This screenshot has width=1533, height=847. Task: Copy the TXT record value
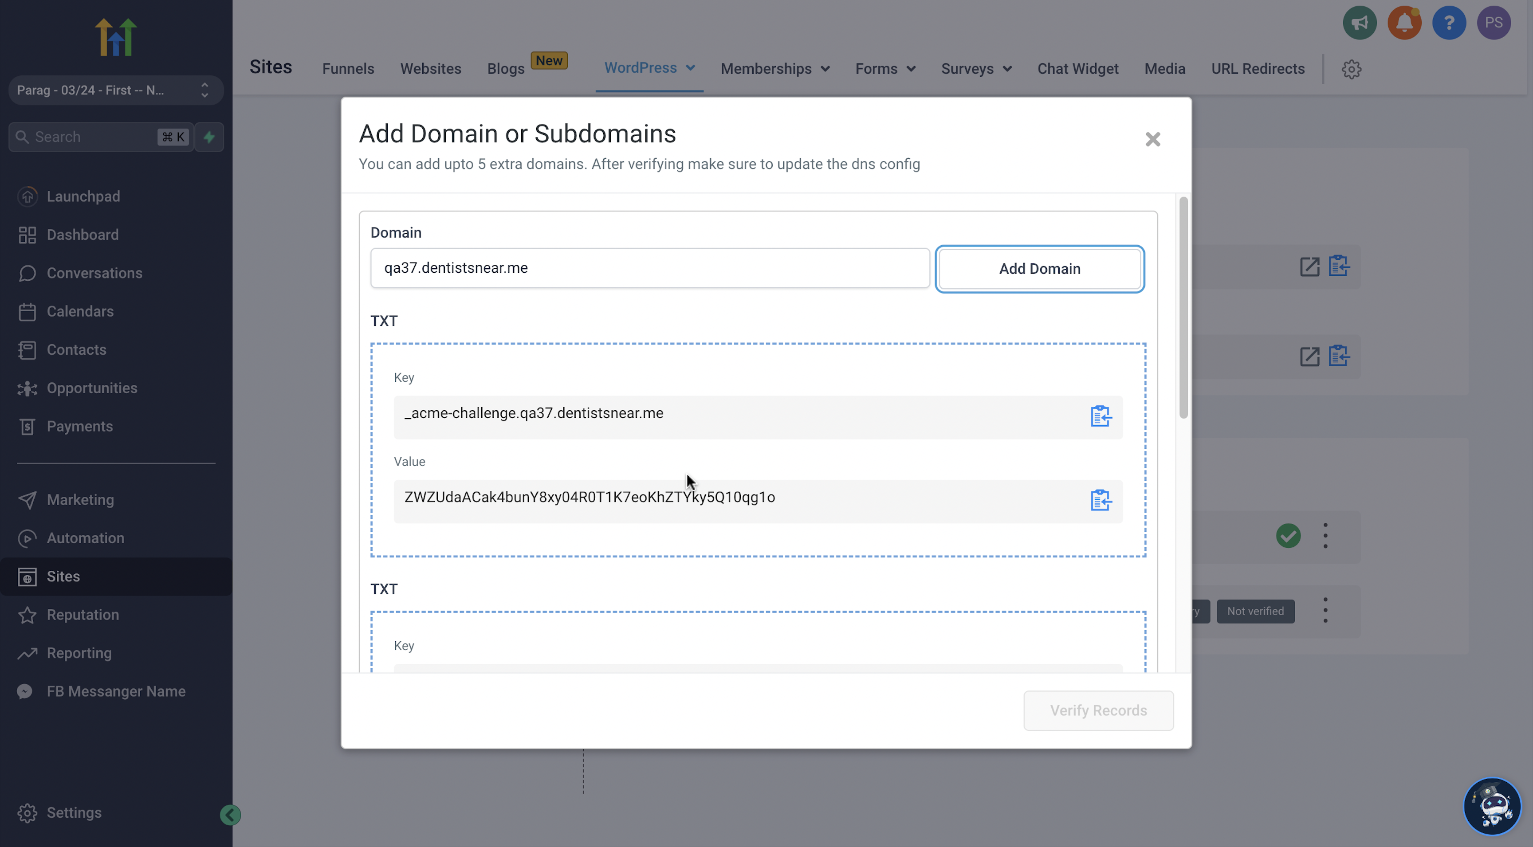[x=1101, y=500]
